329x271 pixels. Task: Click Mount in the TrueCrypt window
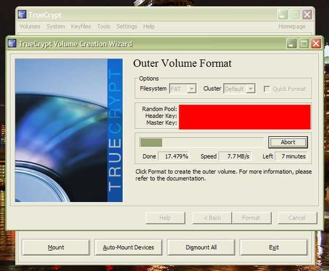pos(56,247)
